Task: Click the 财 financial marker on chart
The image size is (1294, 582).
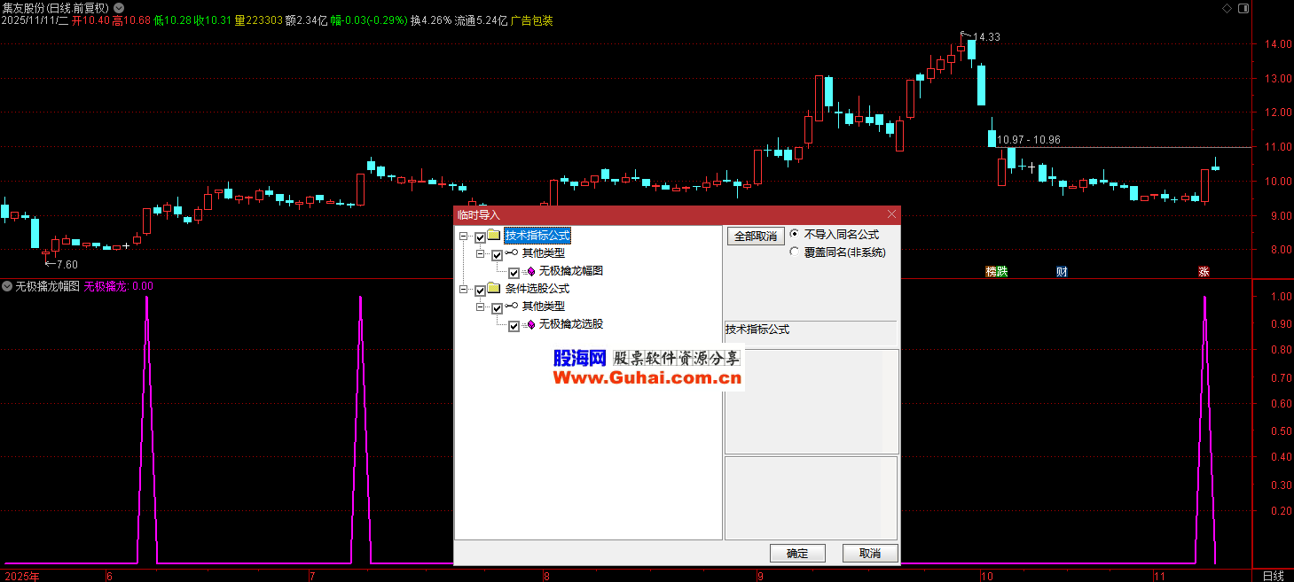Action: (1062, 271)
